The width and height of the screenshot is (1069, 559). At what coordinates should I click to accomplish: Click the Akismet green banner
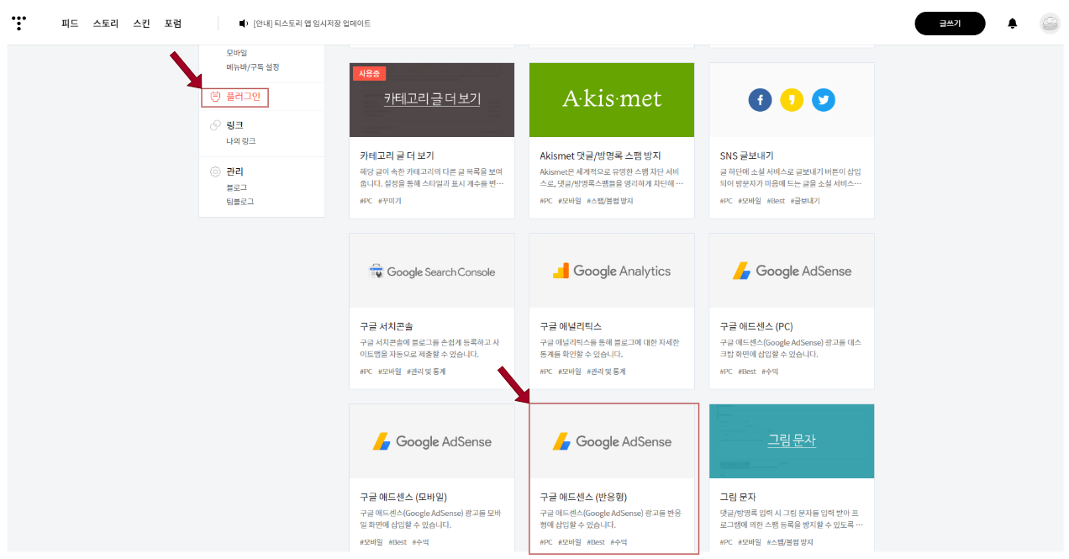[612, 100]
